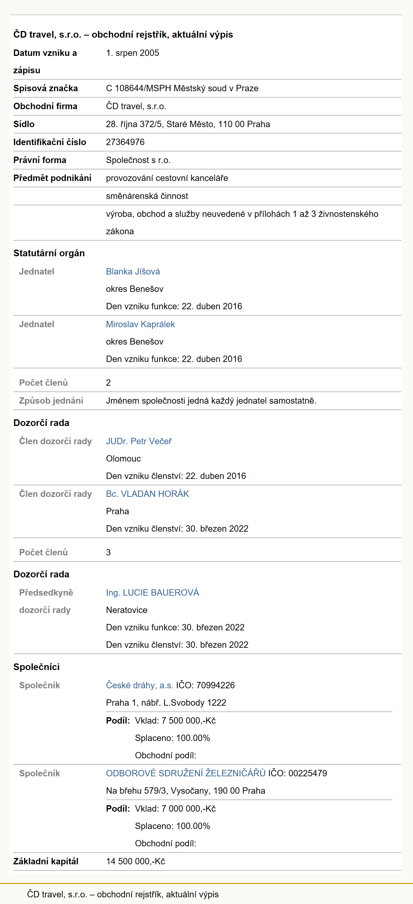The width and height of the screenshot is (413, 904).
Task: Click the Vklad: 7 000 000,-Kč text
Action: 176,808
